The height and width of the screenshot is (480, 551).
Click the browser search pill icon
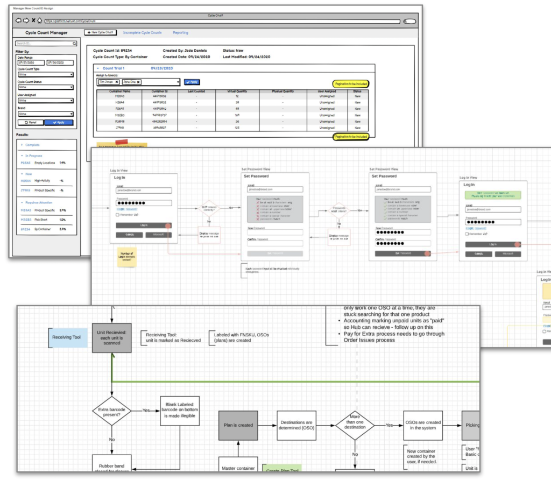409,22
